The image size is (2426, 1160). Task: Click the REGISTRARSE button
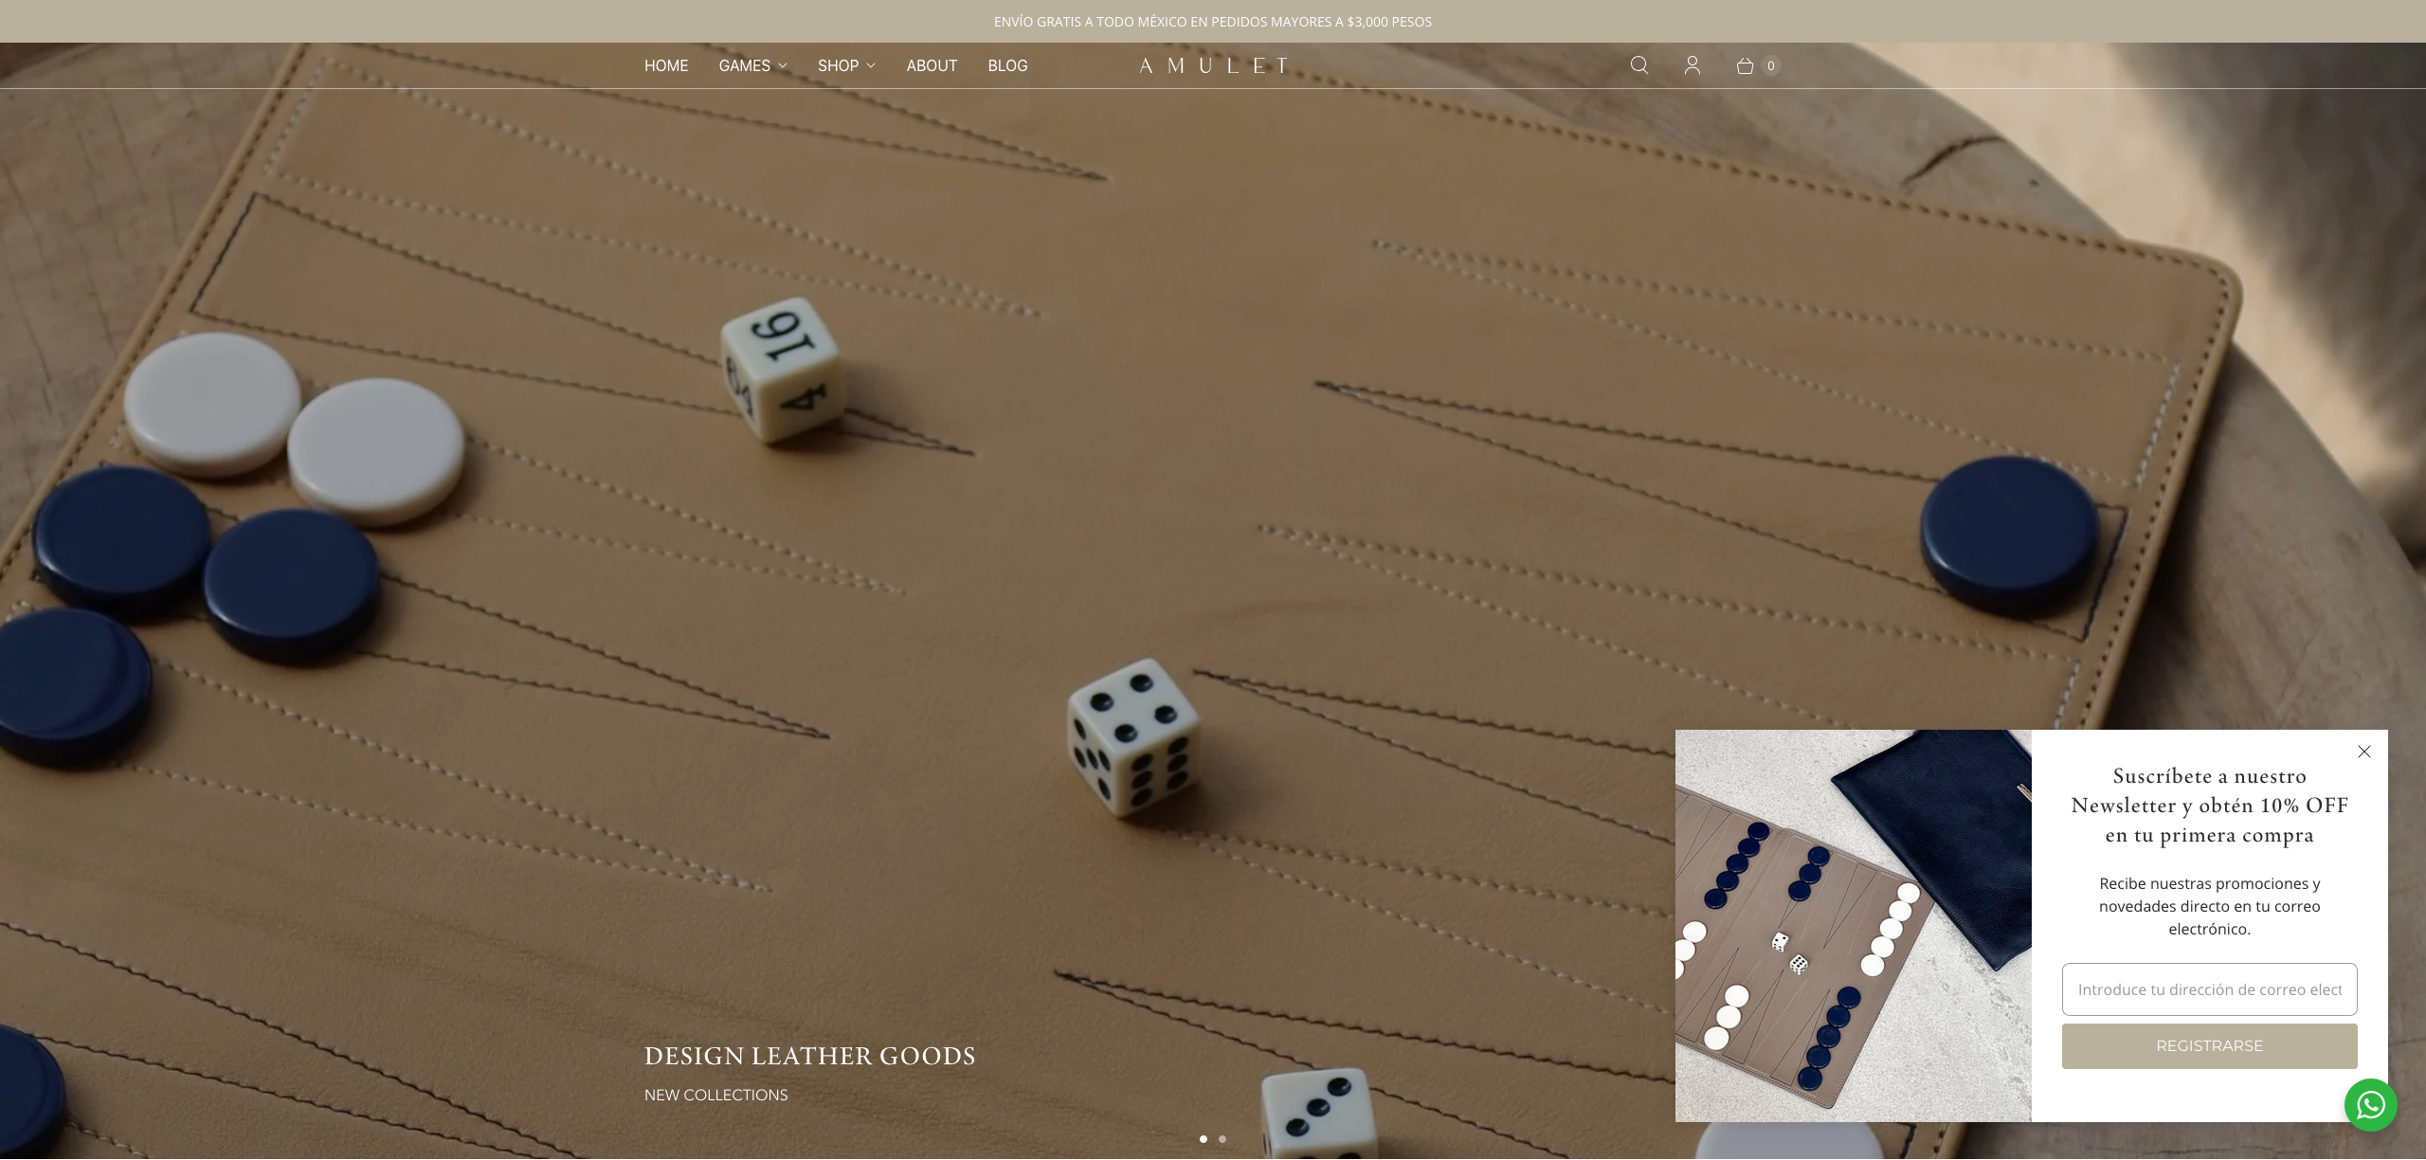pyautogui.click(x=2210, y=1046)
